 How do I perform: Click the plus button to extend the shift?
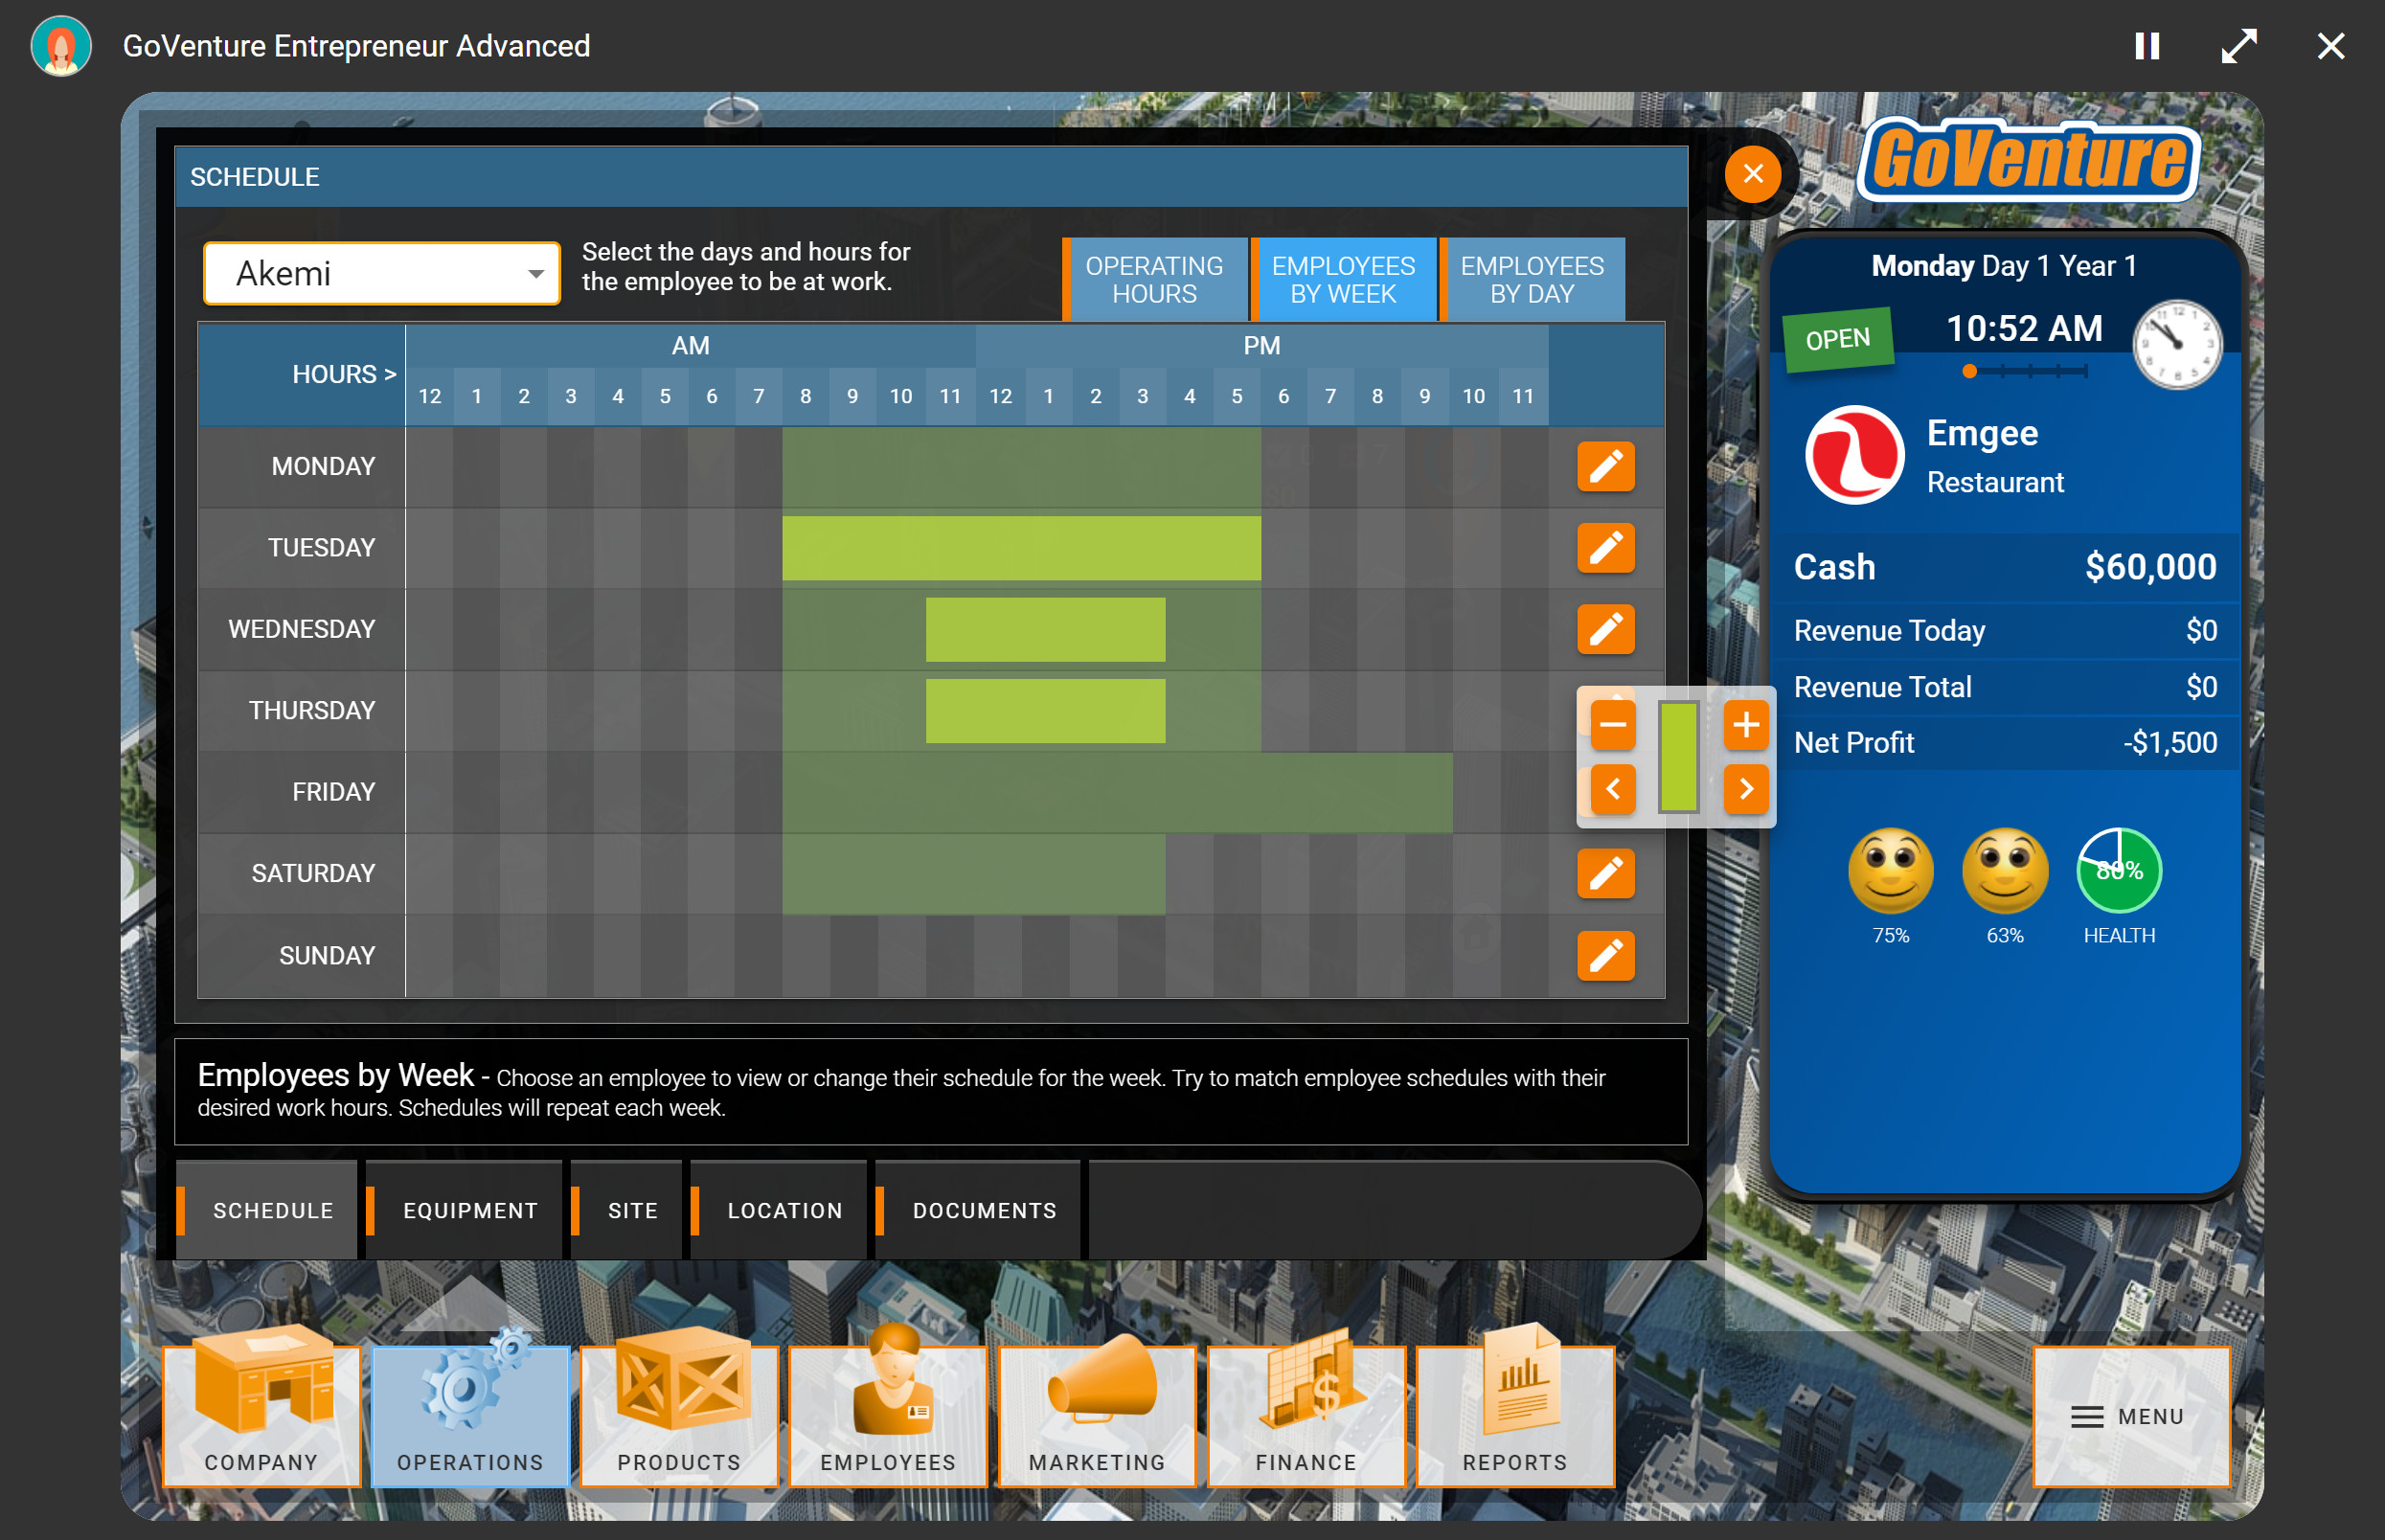click(1745, 726)
